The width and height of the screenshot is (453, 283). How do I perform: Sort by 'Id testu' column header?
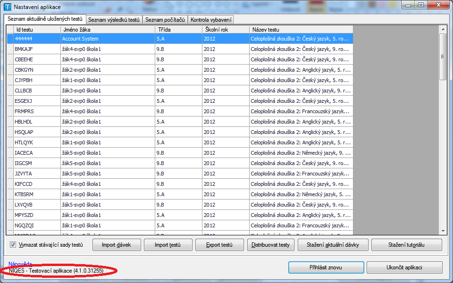37,29
